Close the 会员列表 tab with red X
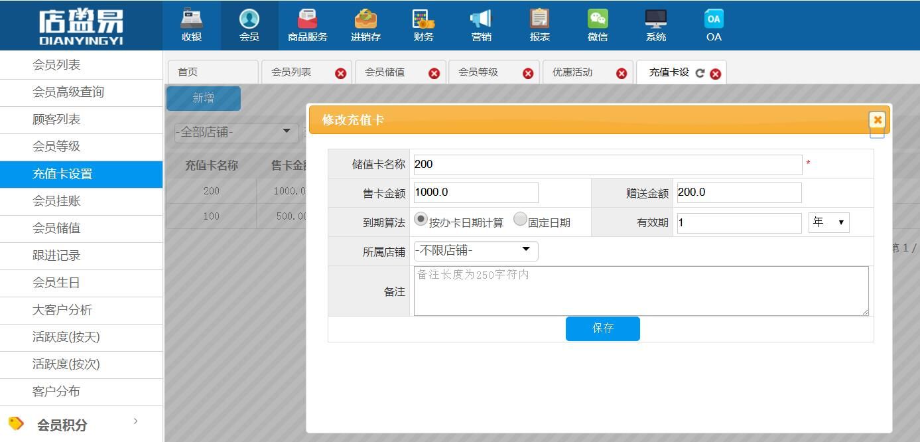Viewport: 920px width, 442px height. point(340,73)
